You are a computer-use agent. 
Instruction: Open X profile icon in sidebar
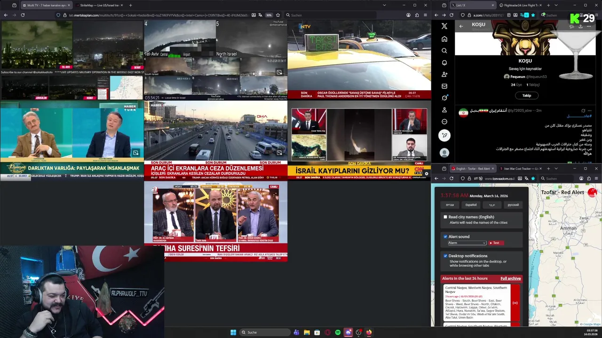point(444,110)
